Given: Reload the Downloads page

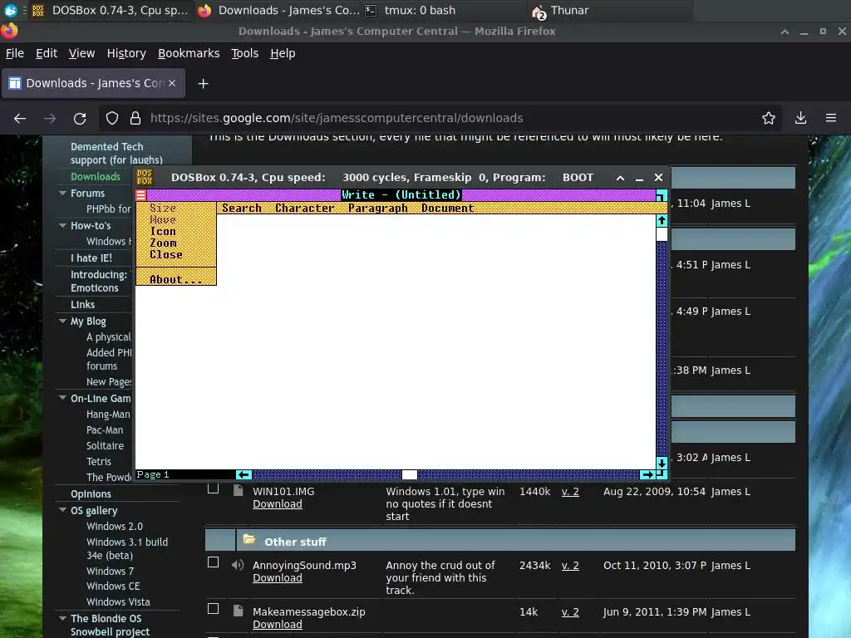Looking at the screenshot, I should pos(80,118).
